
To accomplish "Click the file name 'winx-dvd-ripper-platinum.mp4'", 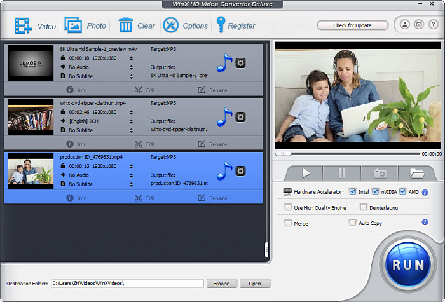I will click(93, 103).
